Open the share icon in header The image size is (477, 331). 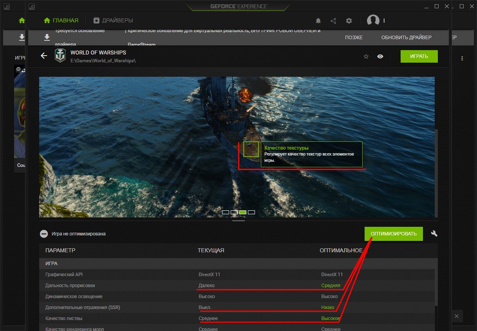tap(333, 21)
